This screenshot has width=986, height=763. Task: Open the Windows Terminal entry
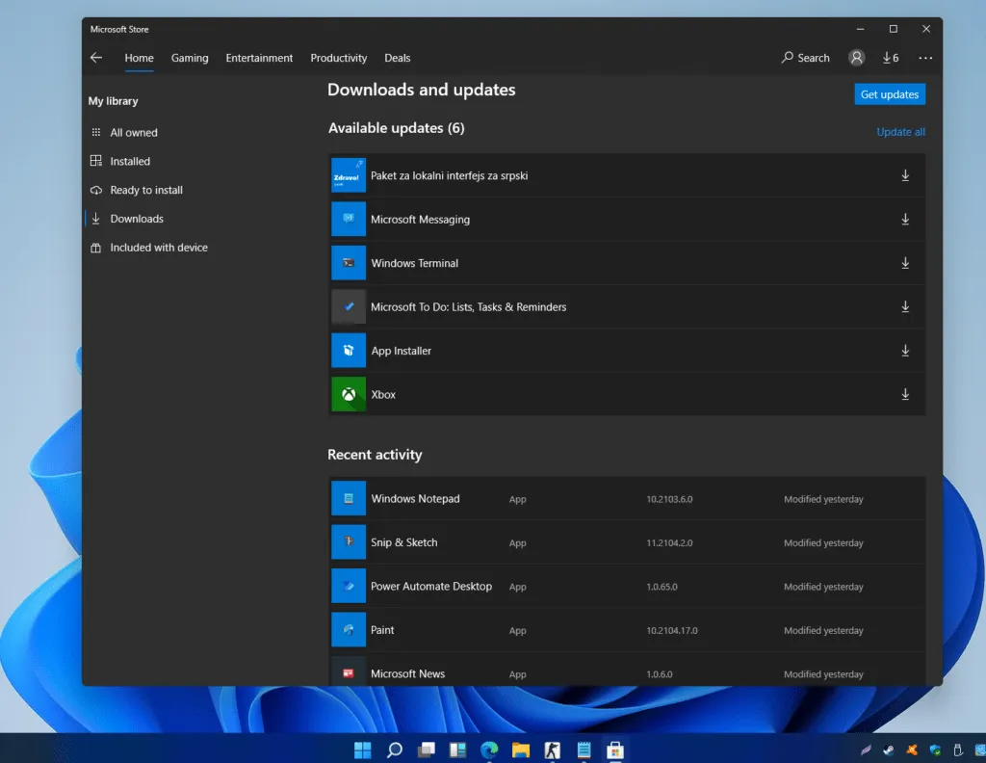pos(414,263)
